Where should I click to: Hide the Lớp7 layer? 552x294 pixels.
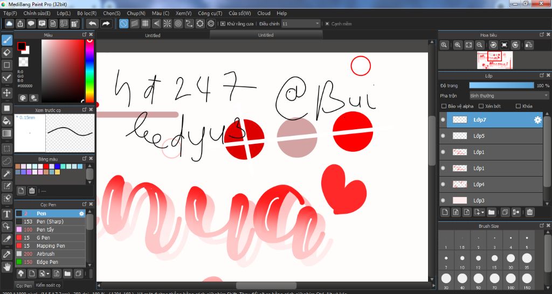click(443, 120)
